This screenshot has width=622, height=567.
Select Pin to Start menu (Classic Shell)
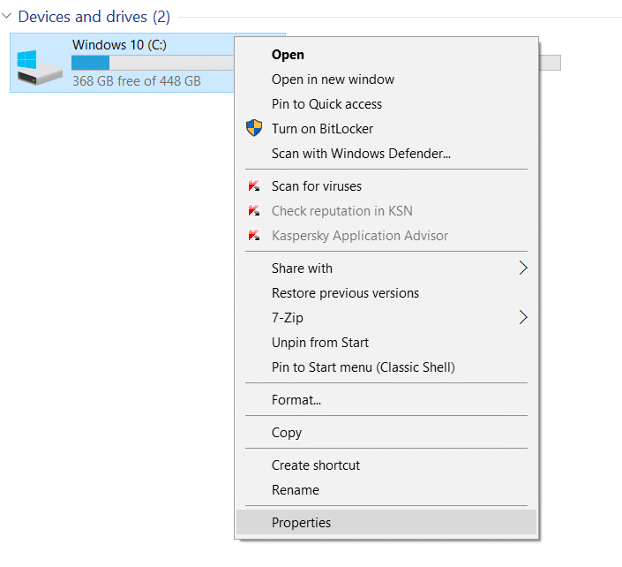386,367
